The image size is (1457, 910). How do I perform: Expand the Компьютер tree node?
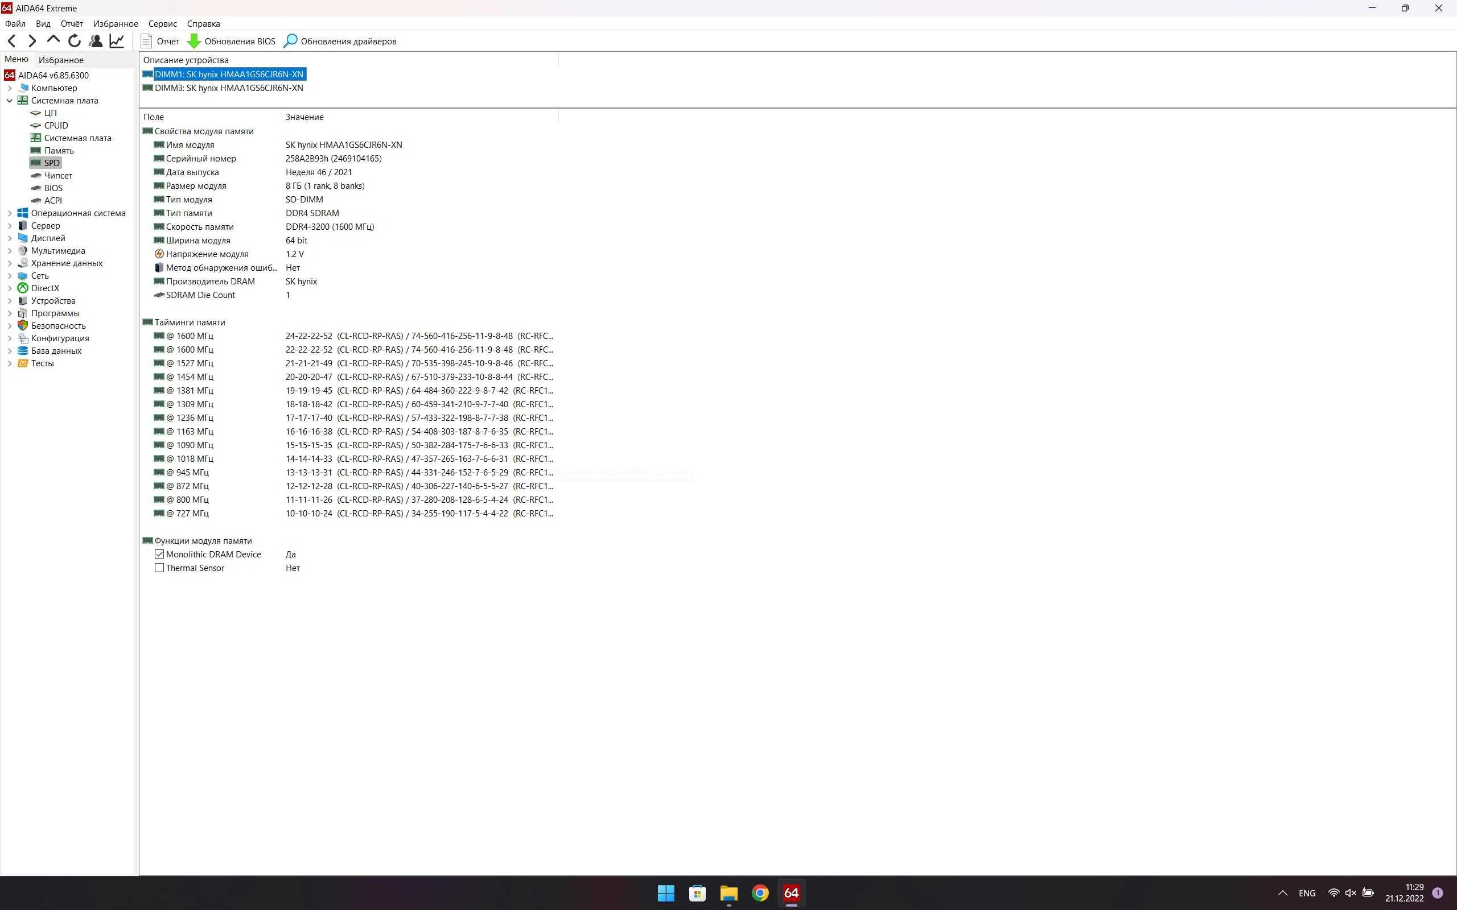pos(10,88)
